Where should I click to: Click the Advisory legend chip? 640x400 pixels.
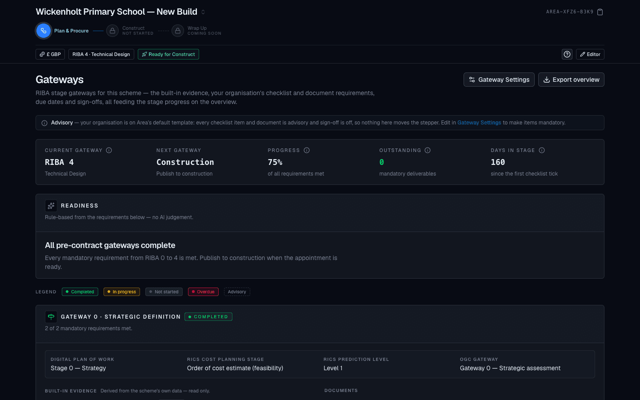(x=237, y=292)
